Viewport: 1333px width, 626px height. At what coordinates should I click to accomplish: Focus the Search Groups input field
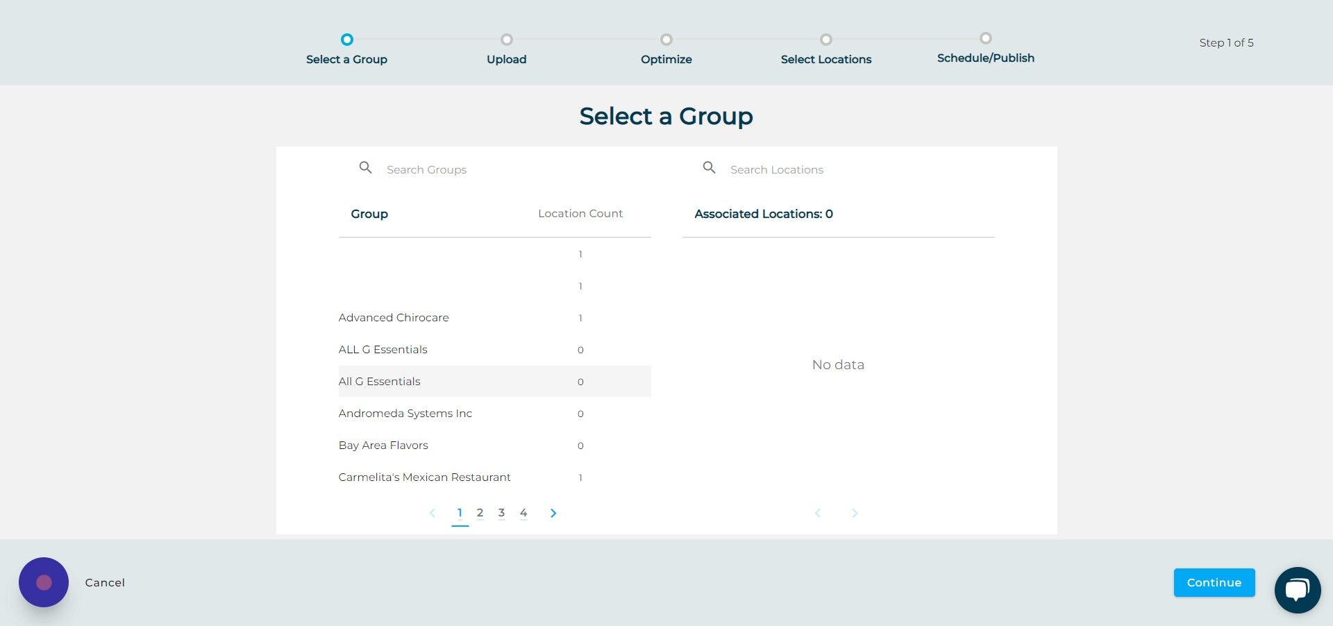click(514, 170)
